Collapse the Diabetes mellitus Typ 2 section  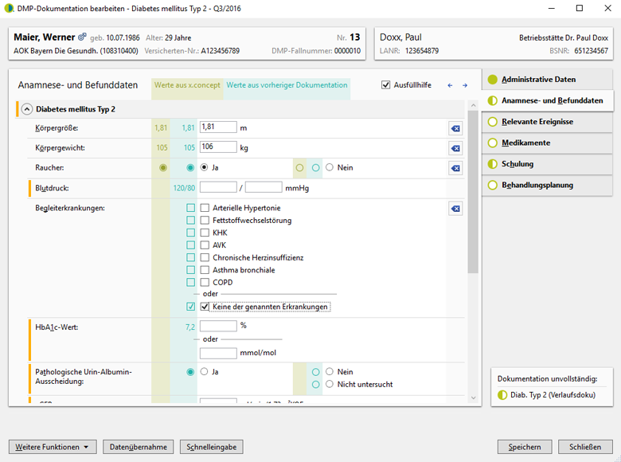(26, 109)
